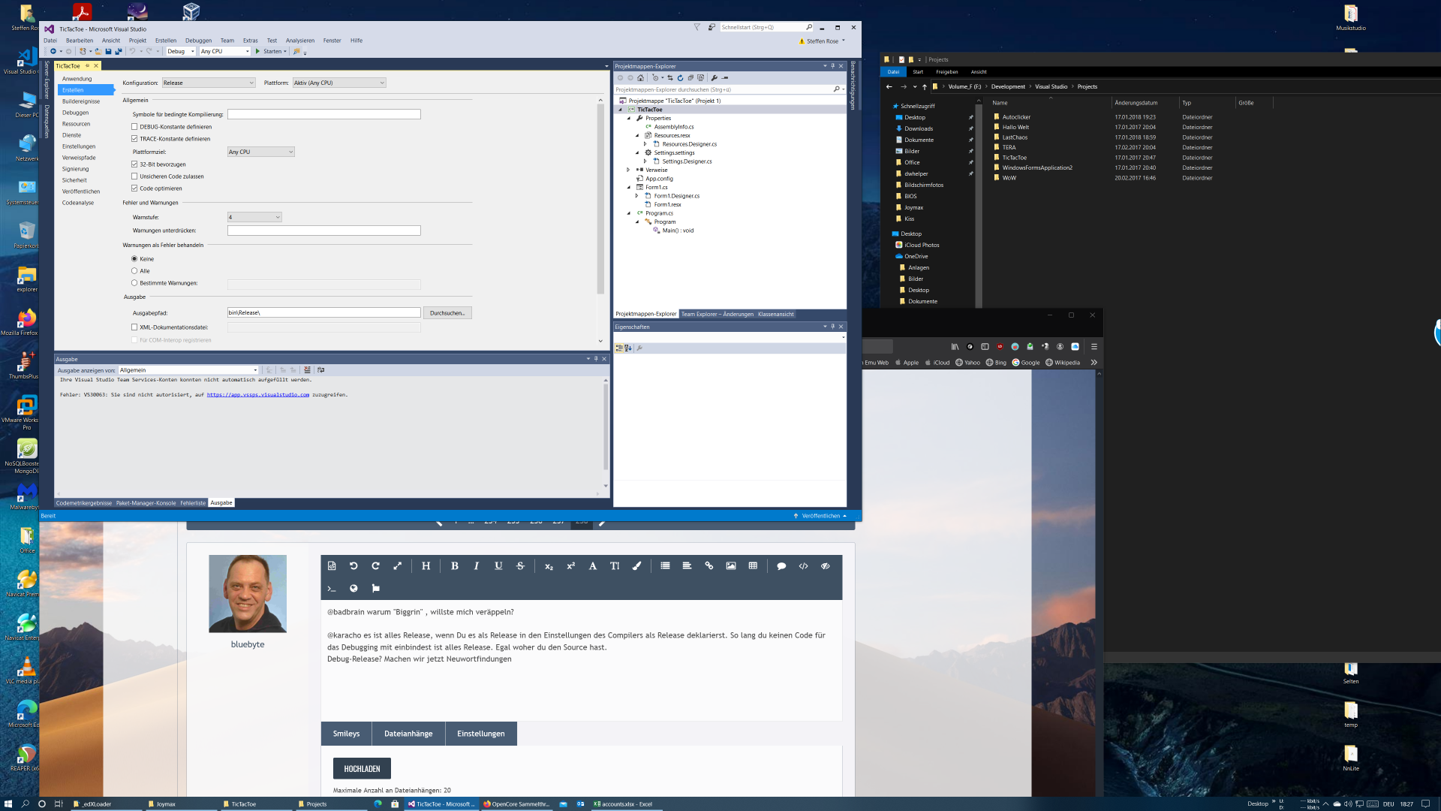
Task: Select the Alle warnings radio button
Action: tap(134, 271)
